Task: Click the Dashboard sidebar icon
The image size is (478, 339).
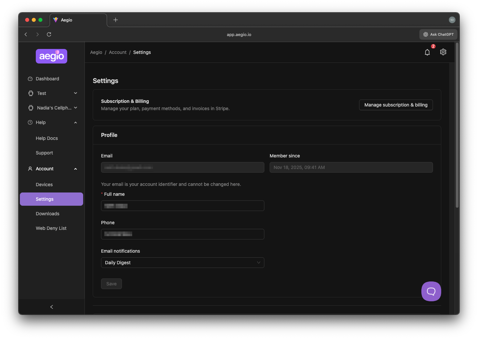Action: (x=30, y=79)
